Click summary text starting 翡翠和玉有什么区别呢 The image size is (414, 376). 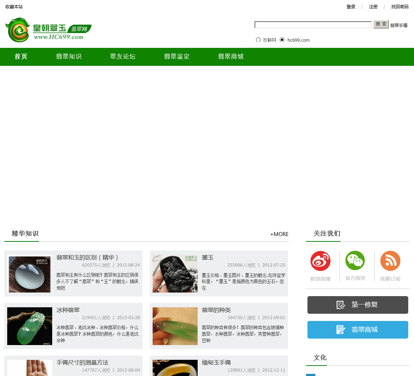point(98,281)
